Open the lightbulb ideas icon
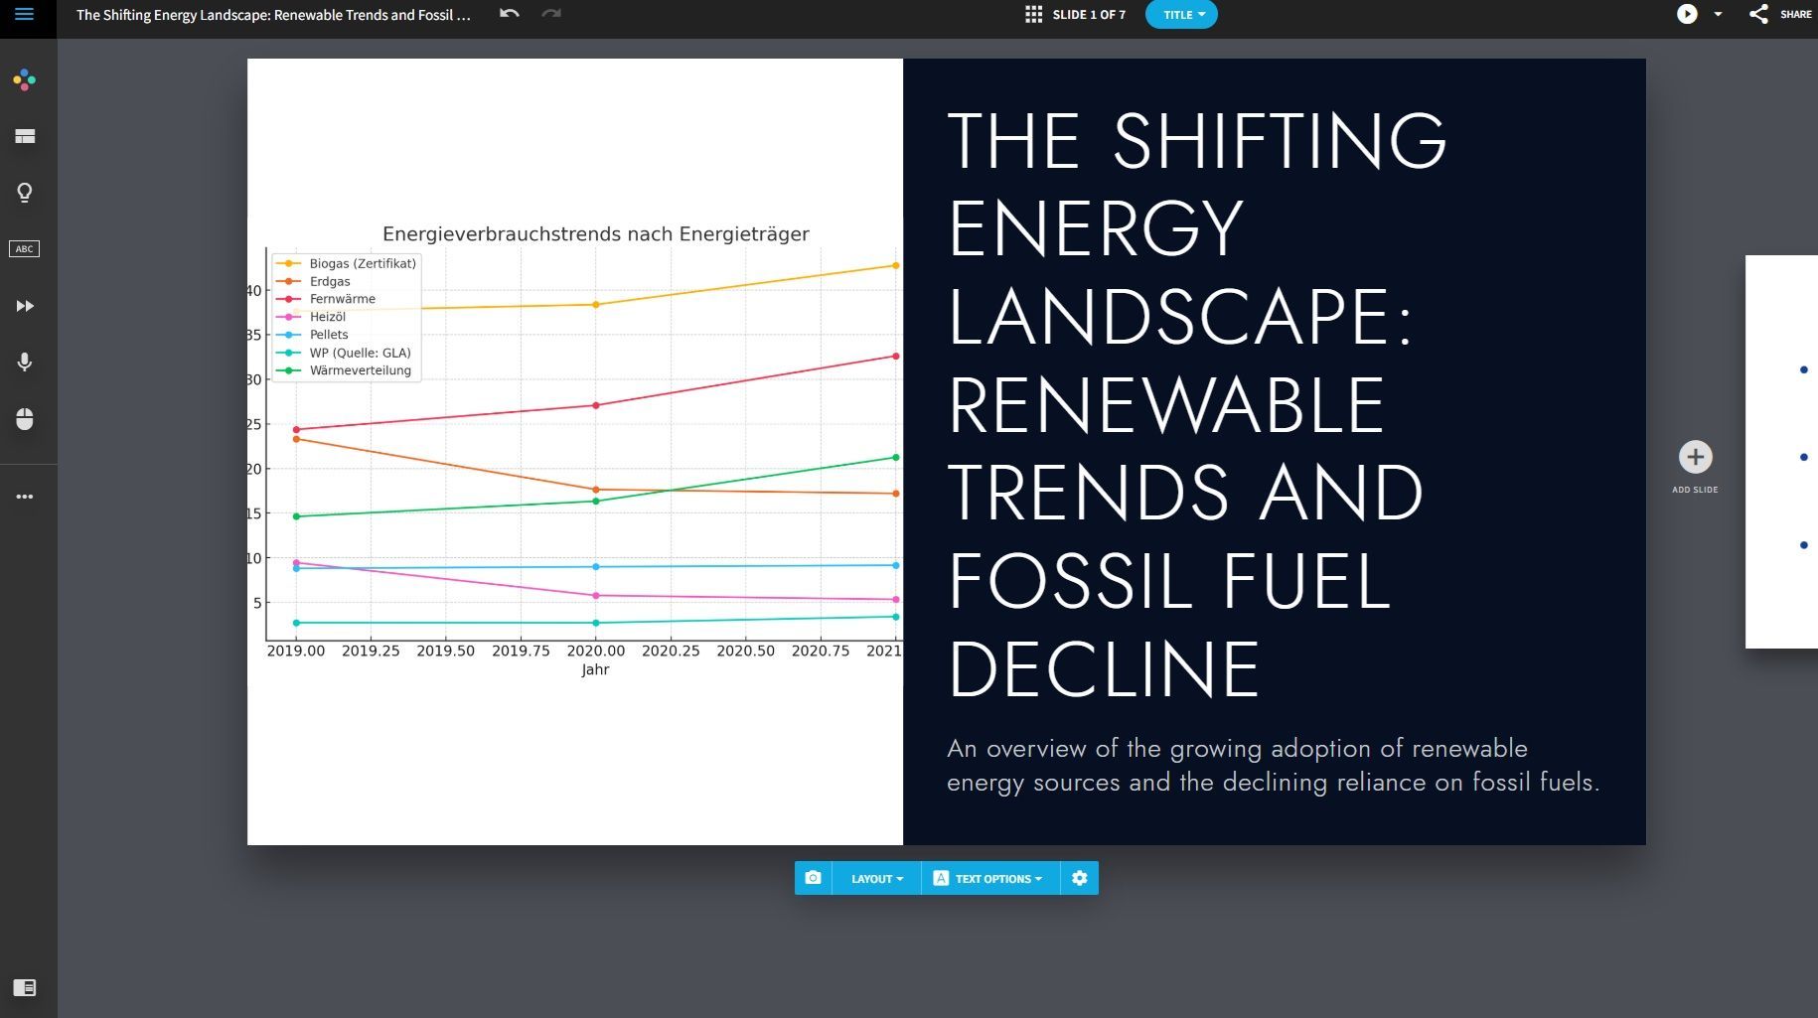 25,193
